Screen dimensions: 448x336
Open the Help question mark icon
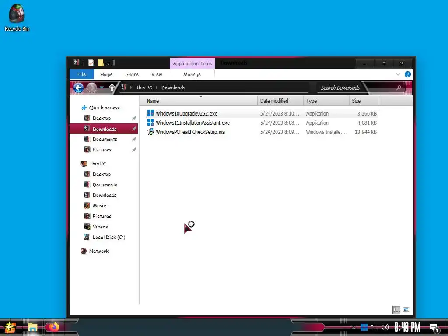point(408,74)
